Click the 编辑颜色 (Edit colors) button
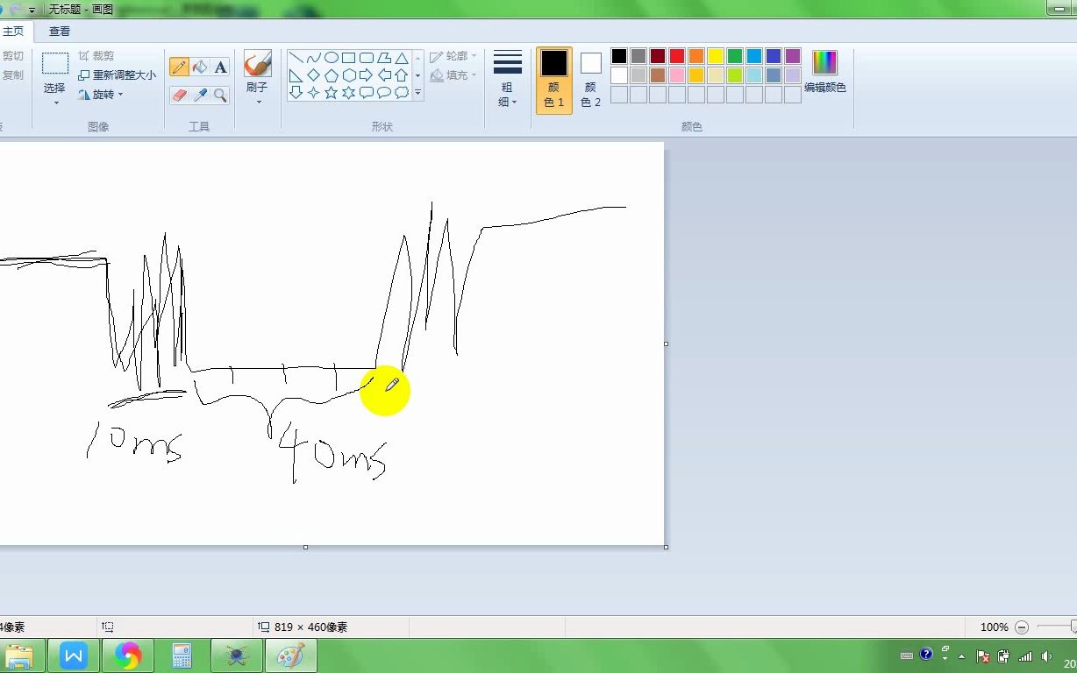The width and height of the screenshot is (1077, 673). (x=825, y=72)
